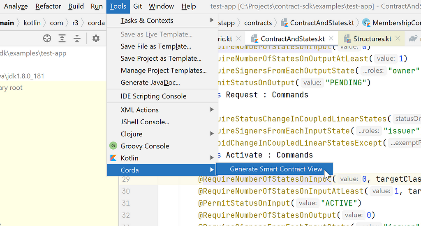Click Kotlin file icon in ContractAndStates.kt breadcrumb

point(285,23)
